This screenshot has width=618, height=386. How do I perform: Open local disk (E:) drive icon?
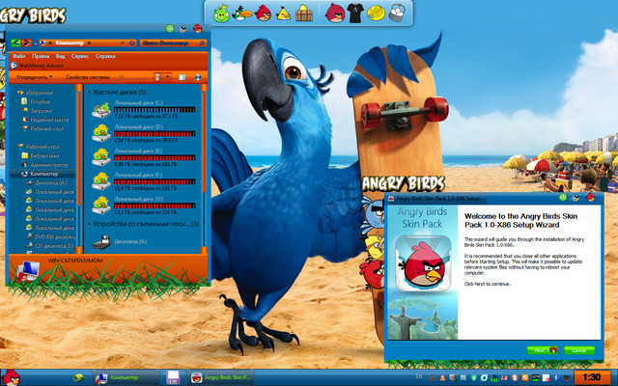pos(101,157)
